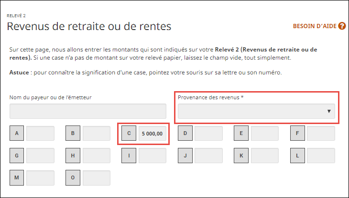Click the letter B box label
This screenshot has height=198, width=349.
pos(73,134)
